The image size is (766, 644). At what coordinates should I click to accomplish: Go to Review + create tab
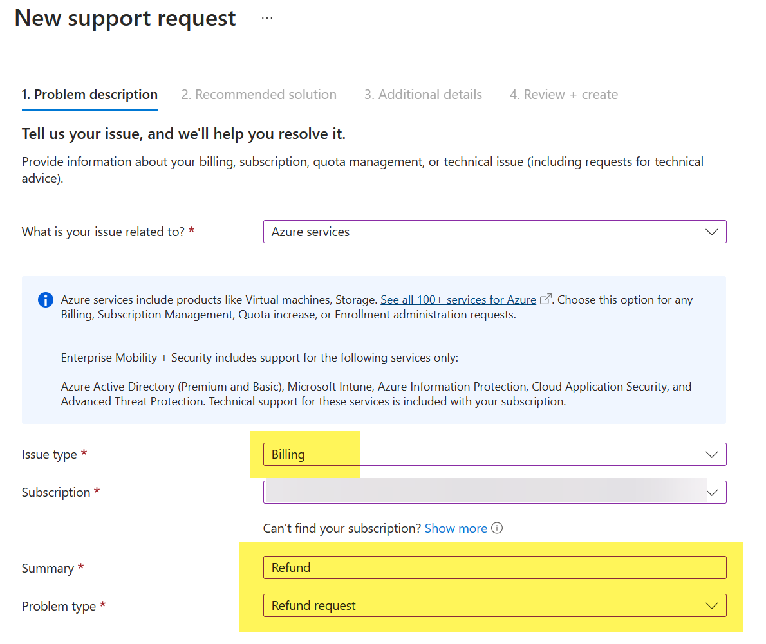pos(564,94)
